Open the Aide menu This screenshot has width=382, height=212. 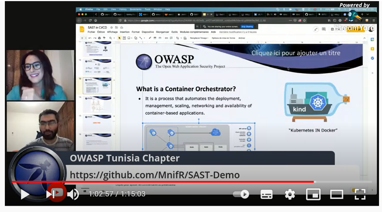click(x=213, y=32)
